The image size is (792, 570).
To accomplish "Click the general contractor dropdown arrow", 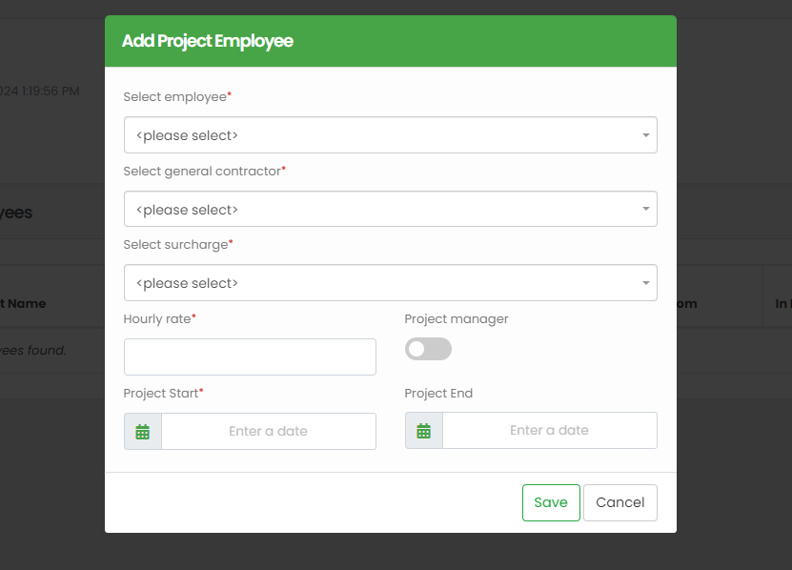I will 645,209.
